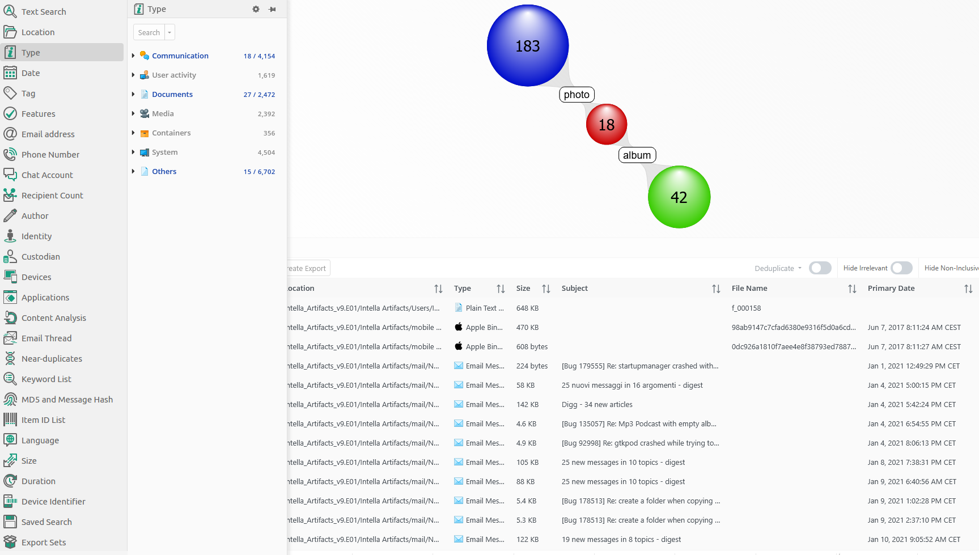Select the MD5 and Message Hash fingerprint icon

coord(10,400)
